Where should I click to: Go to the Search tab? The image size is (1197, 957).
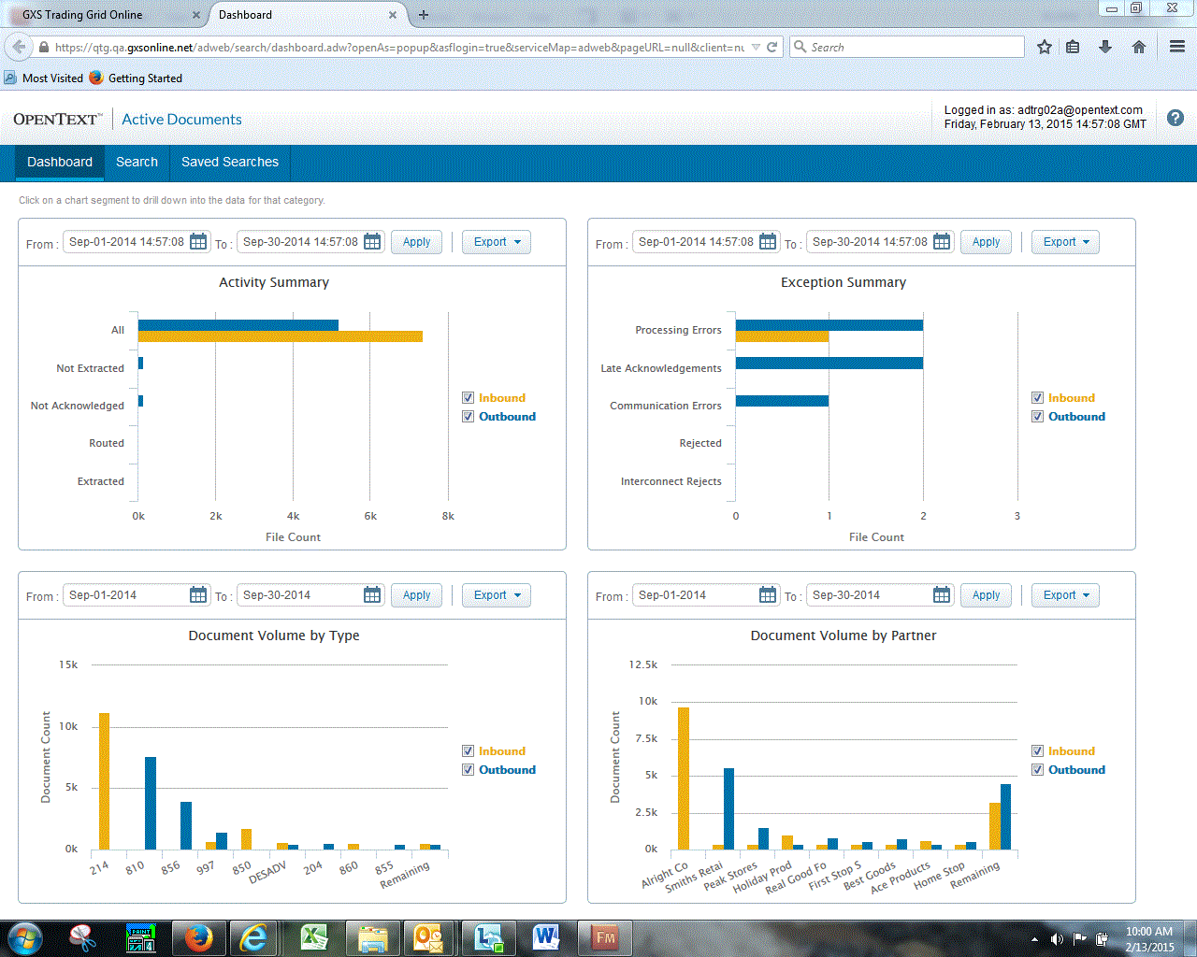(x=137, y=162)
